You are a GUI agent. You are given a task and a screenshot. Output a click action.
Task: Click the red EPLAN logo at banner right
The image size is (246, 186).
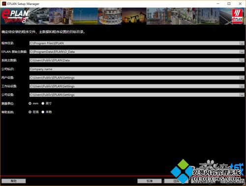pos(237,16)
